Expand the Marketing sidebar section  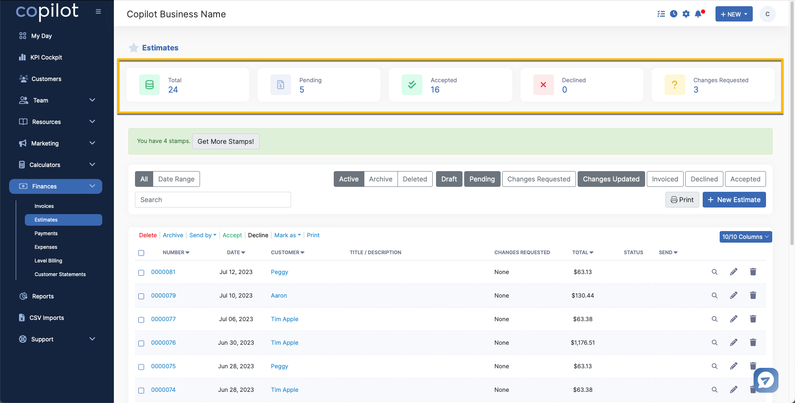(92, 143)
